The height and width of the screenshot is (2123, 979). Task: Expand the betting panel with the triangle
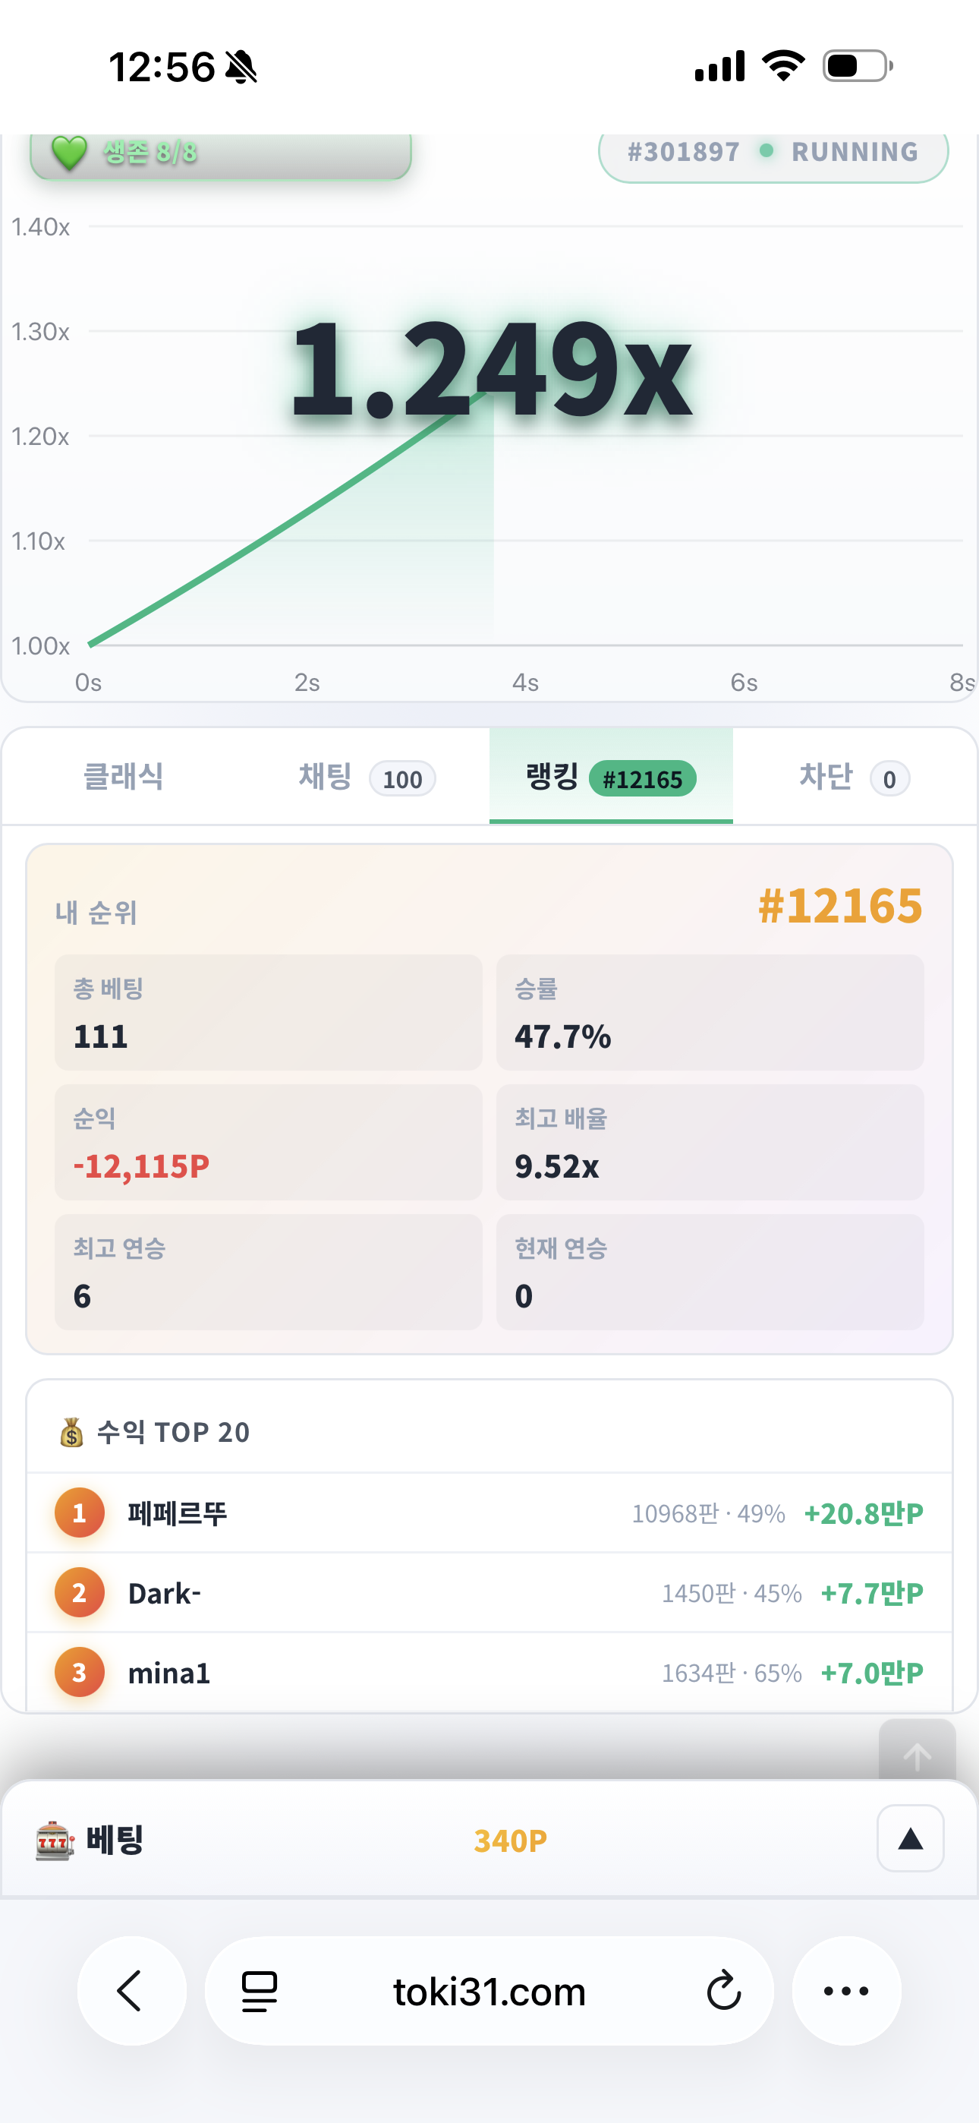tap(911, 1839)
